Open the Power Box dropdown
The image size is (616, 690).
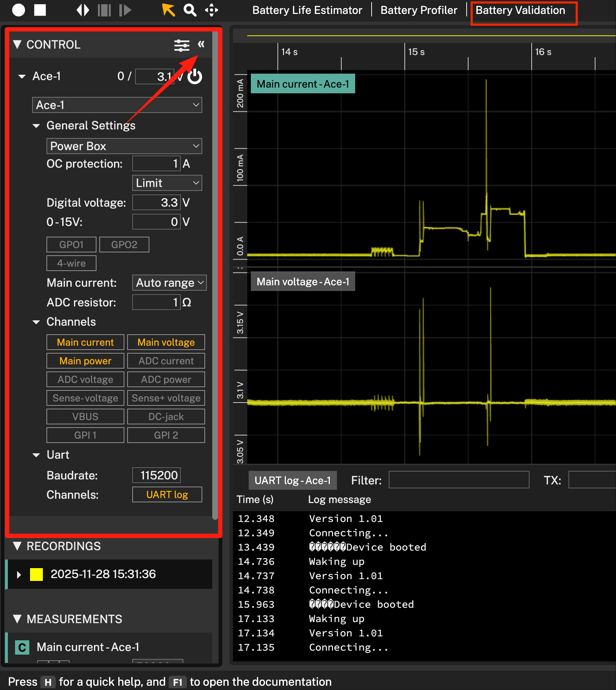tap(124, 146)
